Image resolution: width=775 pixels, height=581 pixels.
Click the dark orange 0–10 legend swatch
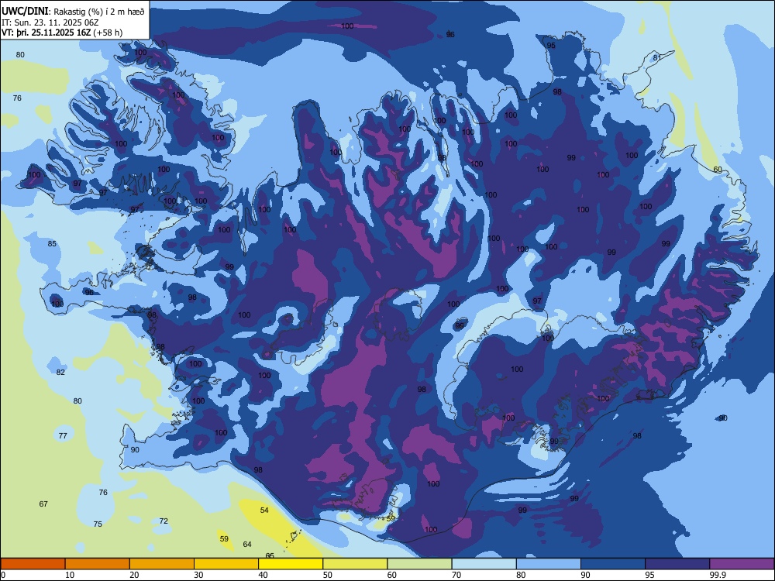33,564
